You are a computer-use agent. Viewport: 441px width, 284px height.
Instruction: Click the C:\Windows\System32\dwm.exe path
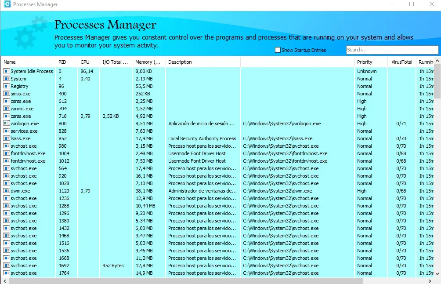click(x=278, y=191)
